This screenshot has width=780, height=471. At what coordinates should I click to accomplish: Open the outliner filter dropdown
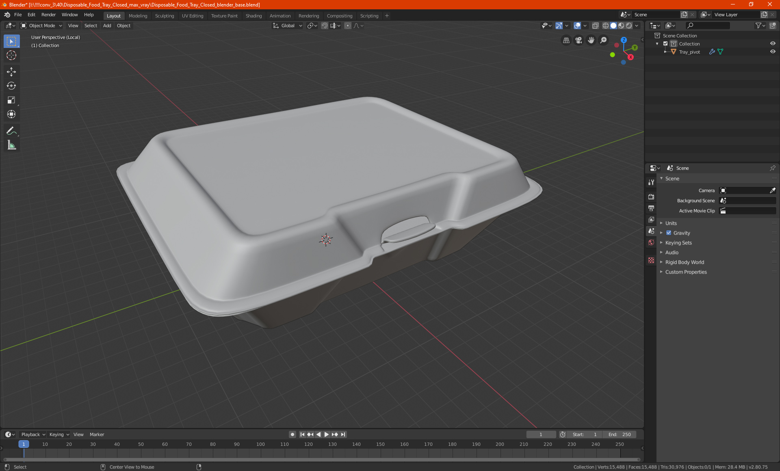760,26
